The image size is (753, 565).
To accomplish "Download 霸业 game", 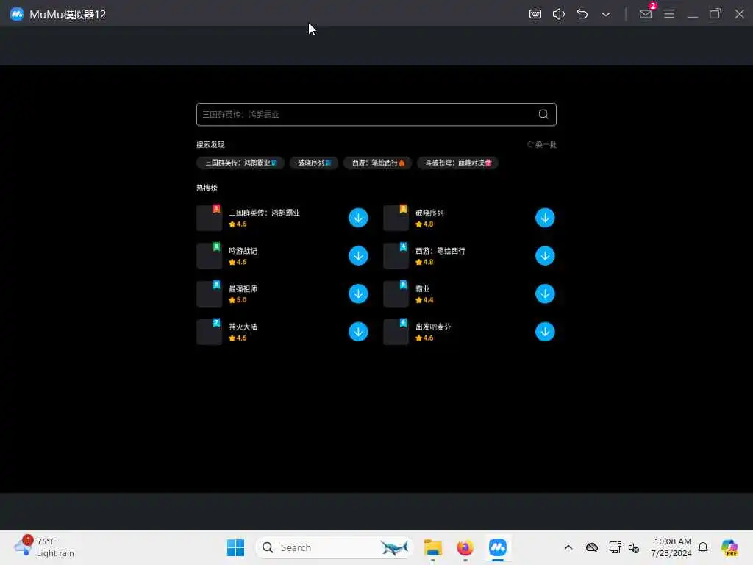I will [545, 294].
